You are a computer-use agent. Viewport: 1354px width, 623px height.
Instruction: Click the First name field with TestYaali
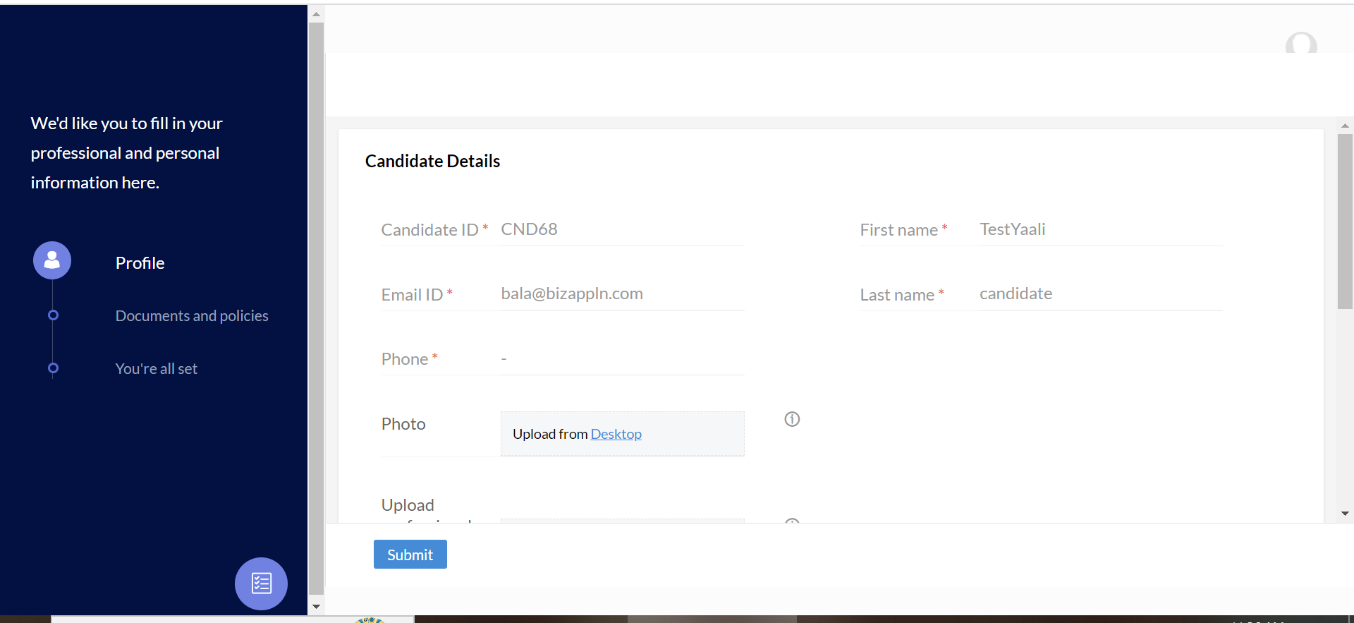point(1100,230)
